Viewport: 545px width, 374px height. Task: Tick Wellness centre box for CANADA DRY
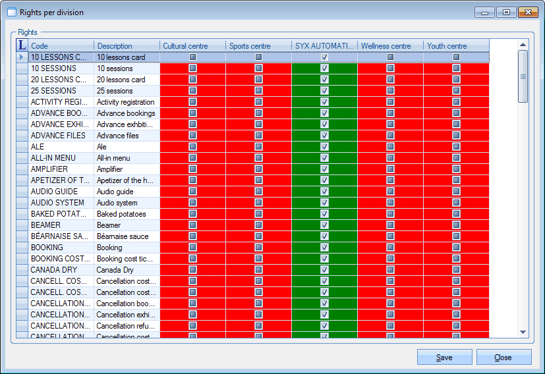390,270
